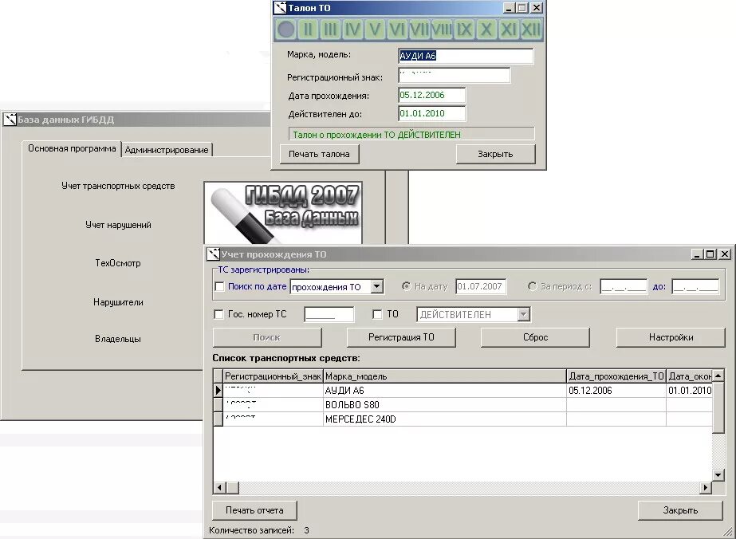Open Учет транспортных средств
This screenshot has width=736, height=539.
(118, 186)
